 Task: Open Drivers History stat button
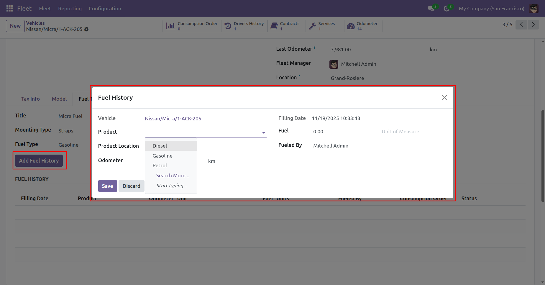244,26
